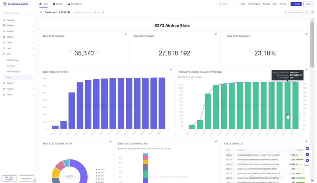Click the Featured flame icon in sidebar
This screenshot has width=317, height=183.
pos(4,20)
